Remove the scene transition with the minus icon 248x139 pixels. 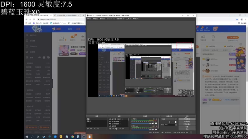(173, 122)
